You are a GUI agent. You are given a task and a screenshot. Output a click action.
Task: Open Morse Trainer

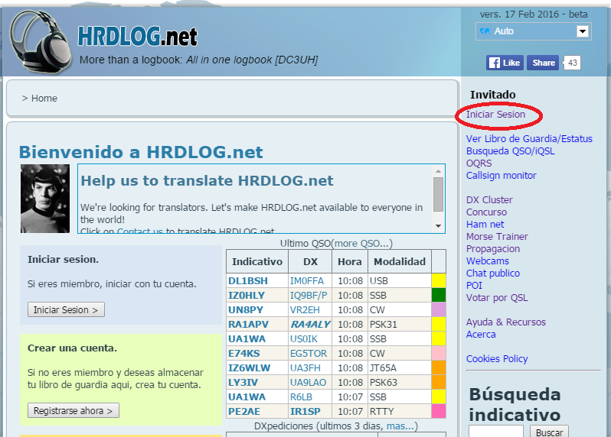[x=497, y=236]
